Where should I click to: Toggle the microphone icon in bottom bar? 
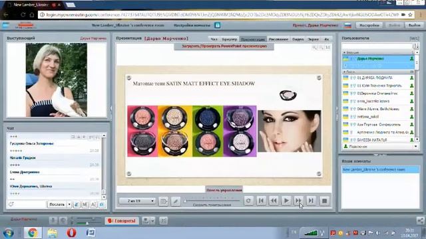tap(53, 221)
